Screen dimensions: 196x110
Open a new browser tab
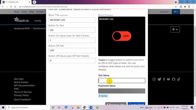tap(34, 2)
